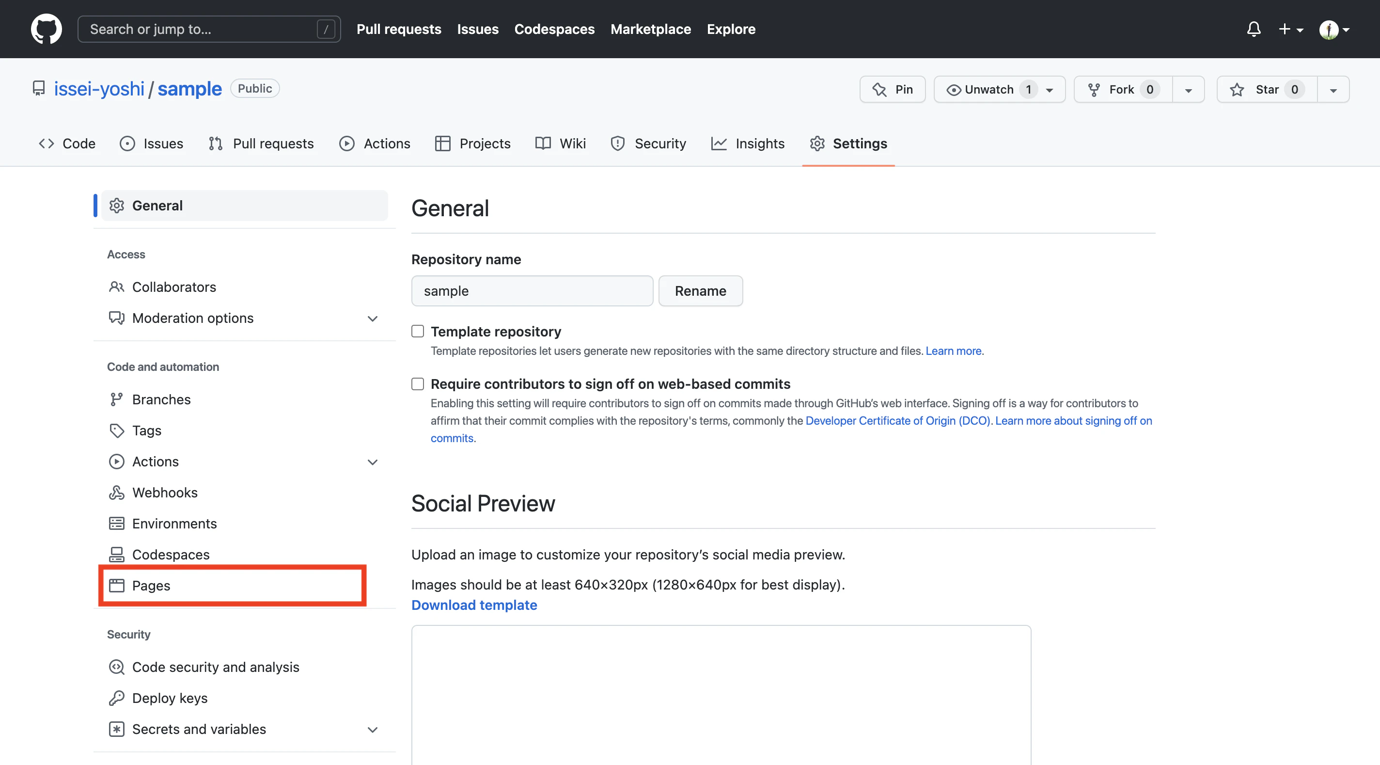
Task: Check Require contributors to sign off
Action: (x=418, y=384)
